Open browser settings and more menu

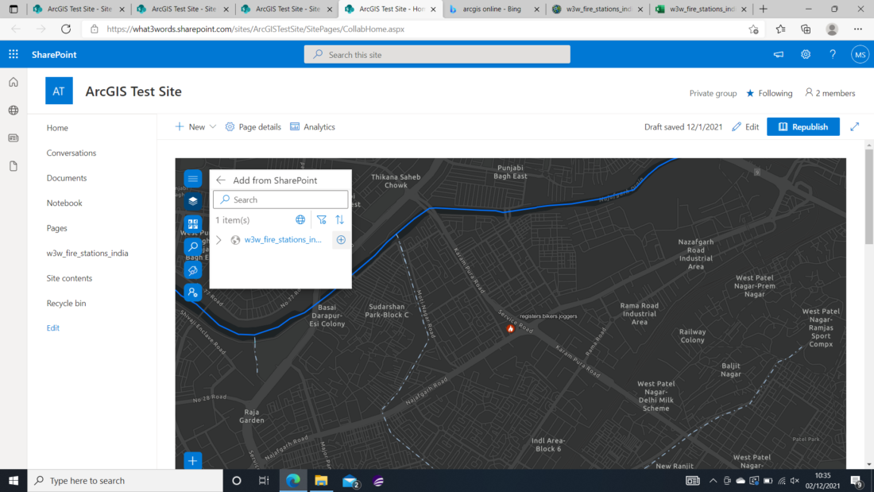coord(858,29)
